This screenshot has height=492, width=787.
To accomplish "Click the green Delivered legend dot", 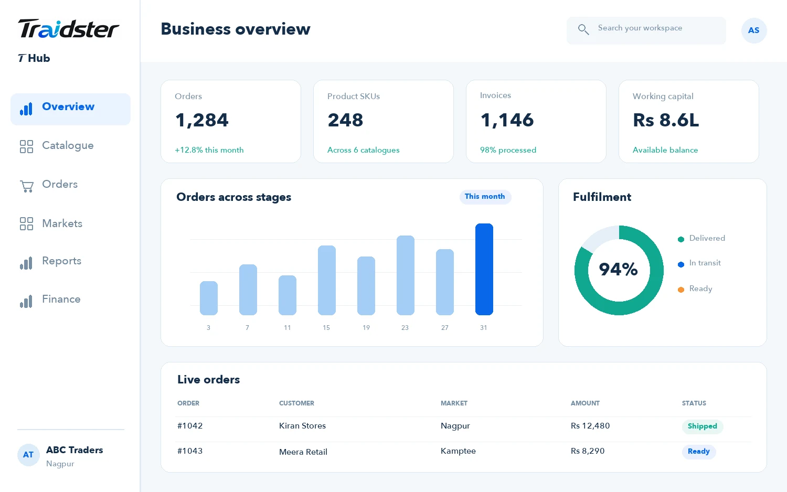I will coord(681,239).
